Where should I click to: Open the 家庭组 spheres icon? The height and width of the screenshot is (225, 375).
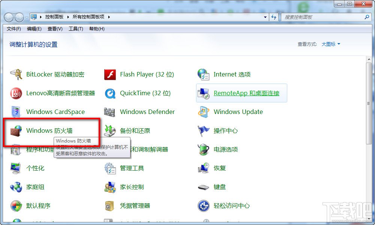(16, 187)
